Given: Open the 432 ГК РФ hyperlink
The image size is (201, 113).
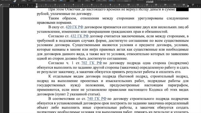Looking at the screenshot, I should coord(79,36).
